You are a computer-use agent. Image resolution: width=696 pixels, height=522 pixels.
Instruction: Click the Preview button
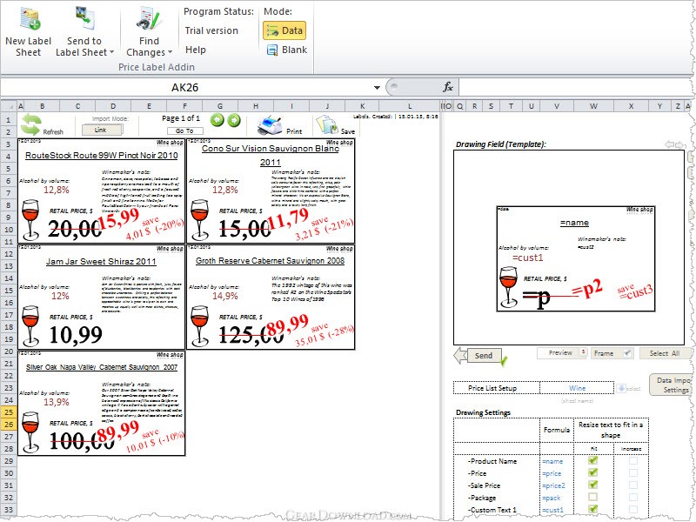pos(560,353)
